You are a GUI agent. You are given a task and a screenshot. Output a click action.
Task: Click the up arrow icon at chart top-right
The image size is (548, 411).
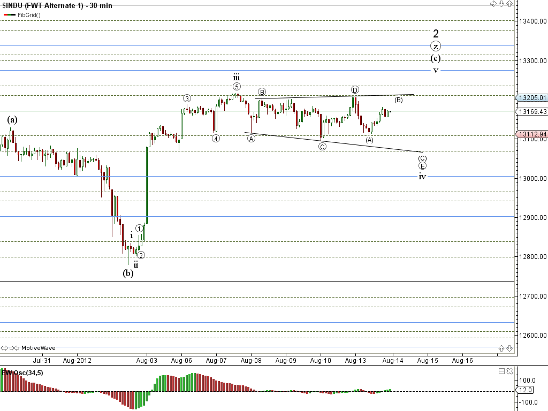(x=509, y=4)
